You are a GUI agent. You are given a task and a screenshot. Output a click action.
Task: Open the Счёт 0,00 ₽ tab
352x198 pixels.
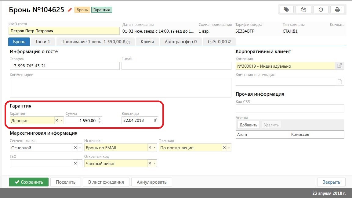pyautogui.click(x=219, y=42)
